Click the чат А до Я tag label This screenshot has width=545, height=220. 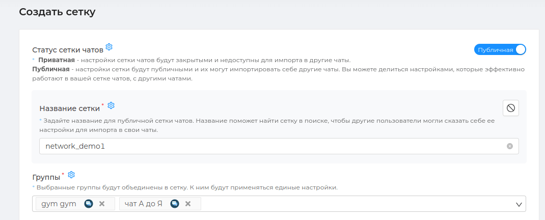[x=143, y=204]
